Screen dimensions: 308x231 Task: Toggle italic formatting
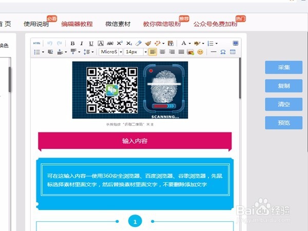pos(82,44)
